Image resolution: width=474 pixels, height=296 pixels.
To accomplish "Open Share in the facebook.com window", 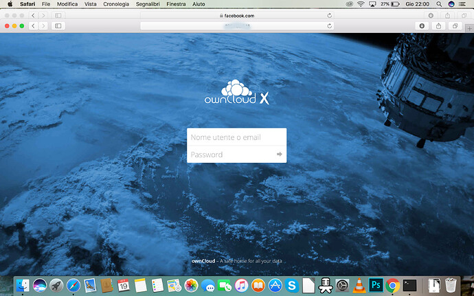I will tap(447, 15).
